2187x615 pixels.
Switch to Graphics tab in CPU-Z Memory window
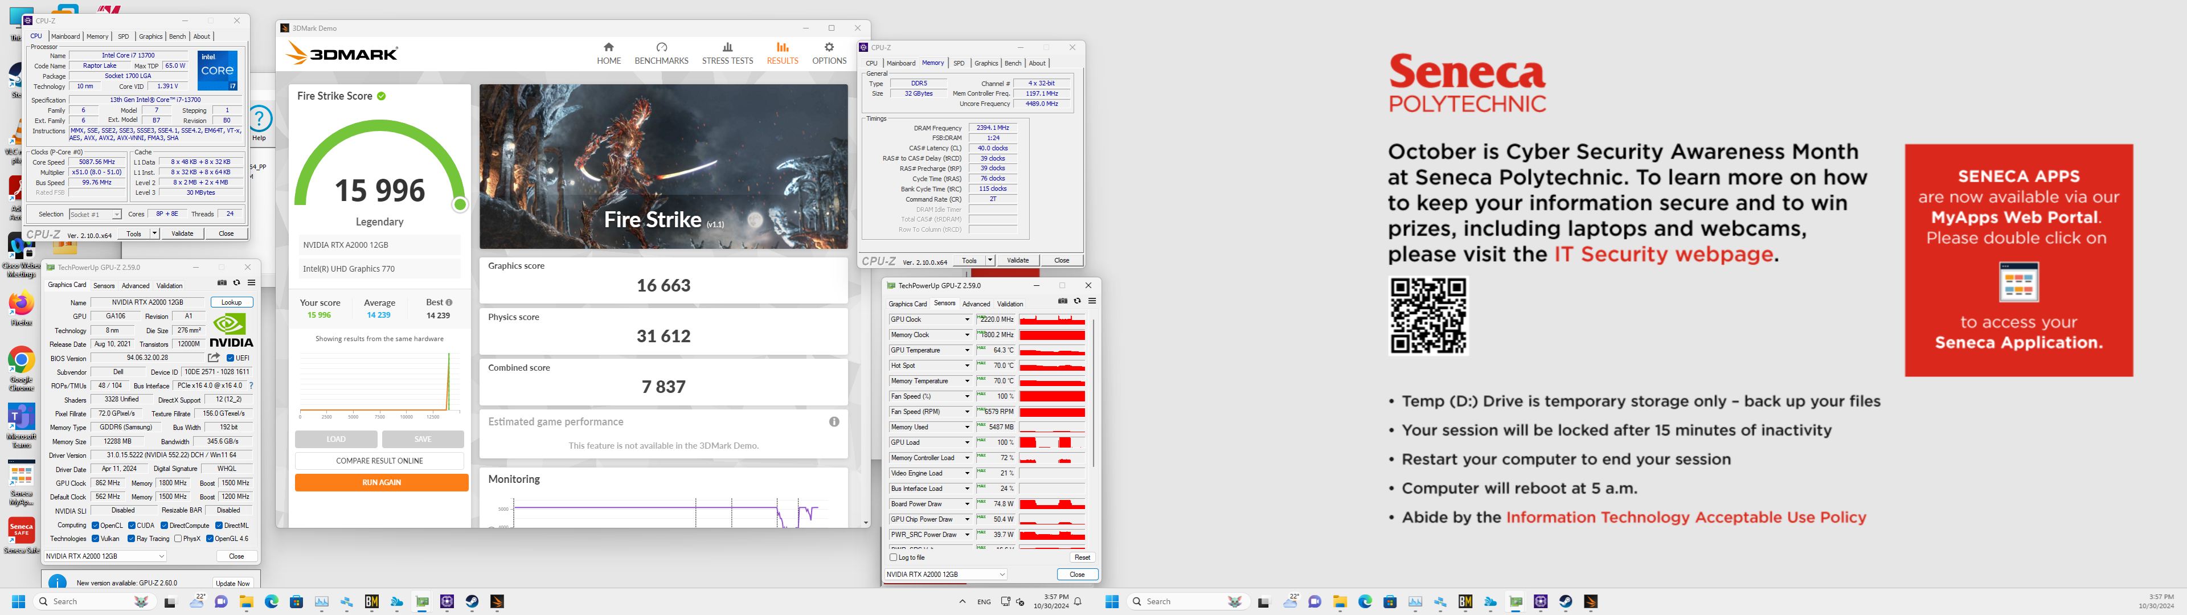[986, 64]
